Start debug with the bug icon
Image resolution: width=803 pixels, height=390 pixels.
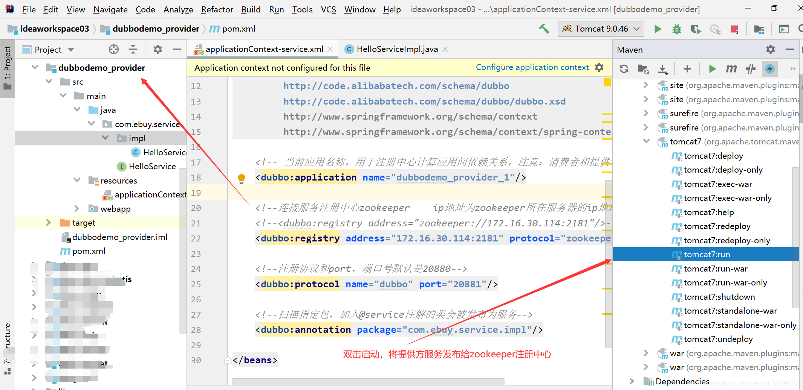point(677,29)
